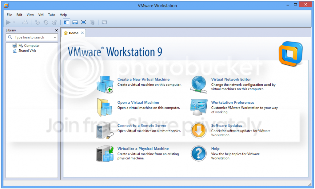
Task: Open the Help menu
Action: [63, 15]
